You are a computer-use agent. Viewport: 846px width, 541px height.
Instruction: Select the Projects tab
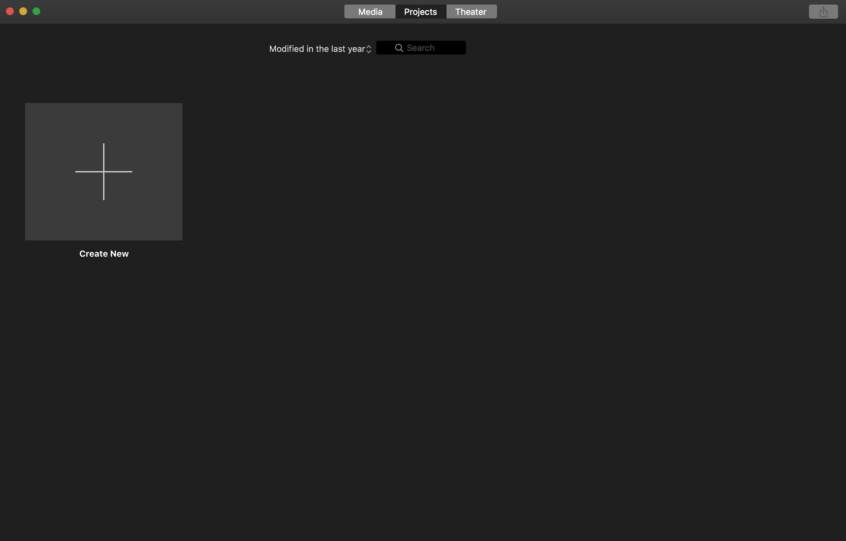pyautogui.click(x=420, y=12)
